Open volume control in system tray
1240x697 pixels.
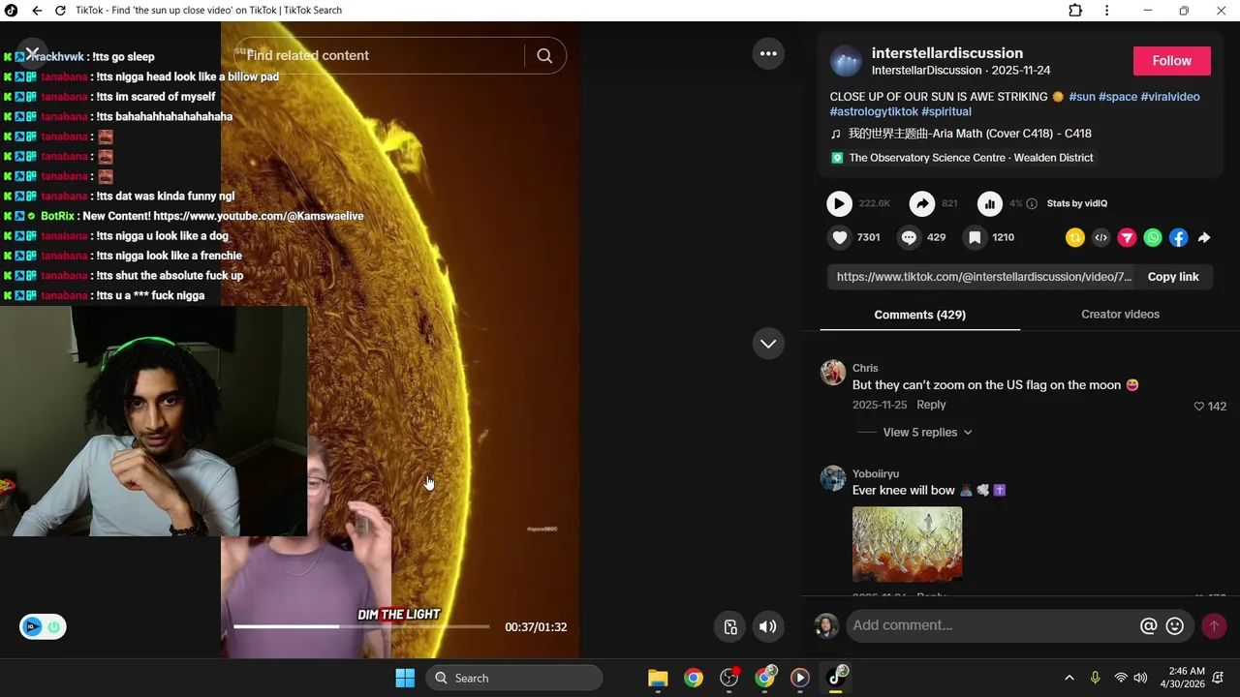1140,678
